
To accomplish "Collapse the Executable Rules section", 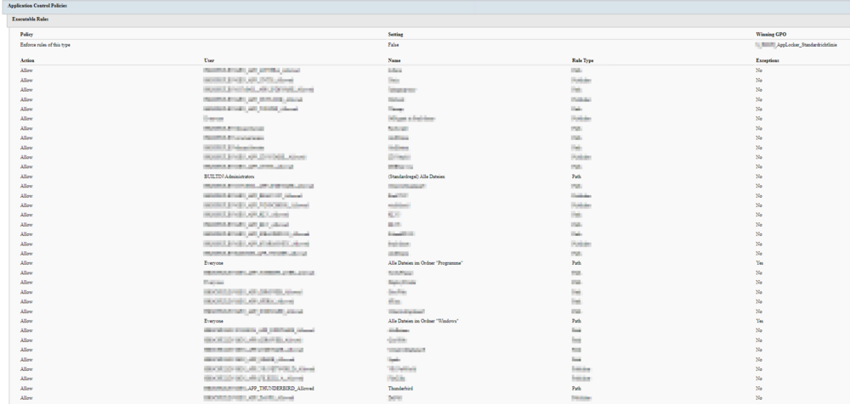I will click(30, 18).
